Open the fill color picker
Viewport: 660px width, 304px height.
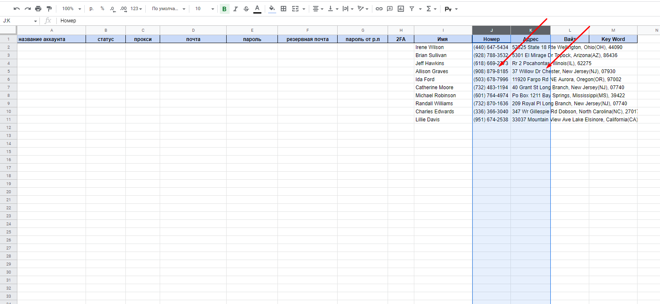(272, 8)
